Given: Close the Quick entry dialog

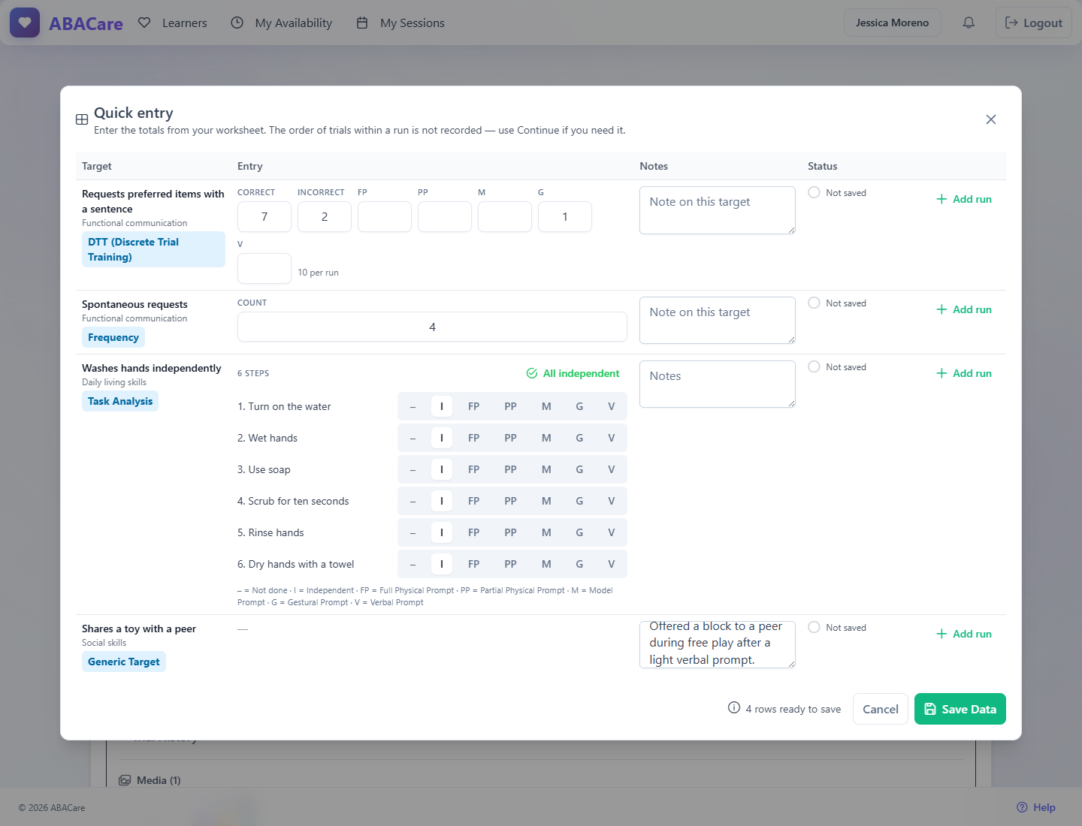Looking at the screenshot, I should pyautogui.click(x=991, y=119).
